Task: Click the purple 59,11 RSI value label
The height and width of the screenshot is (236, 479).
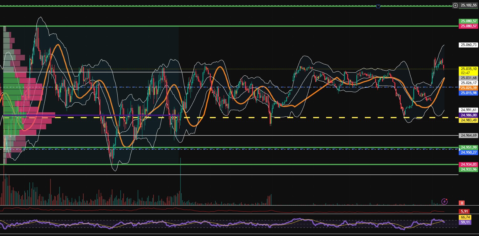Action: pos(465,222)
